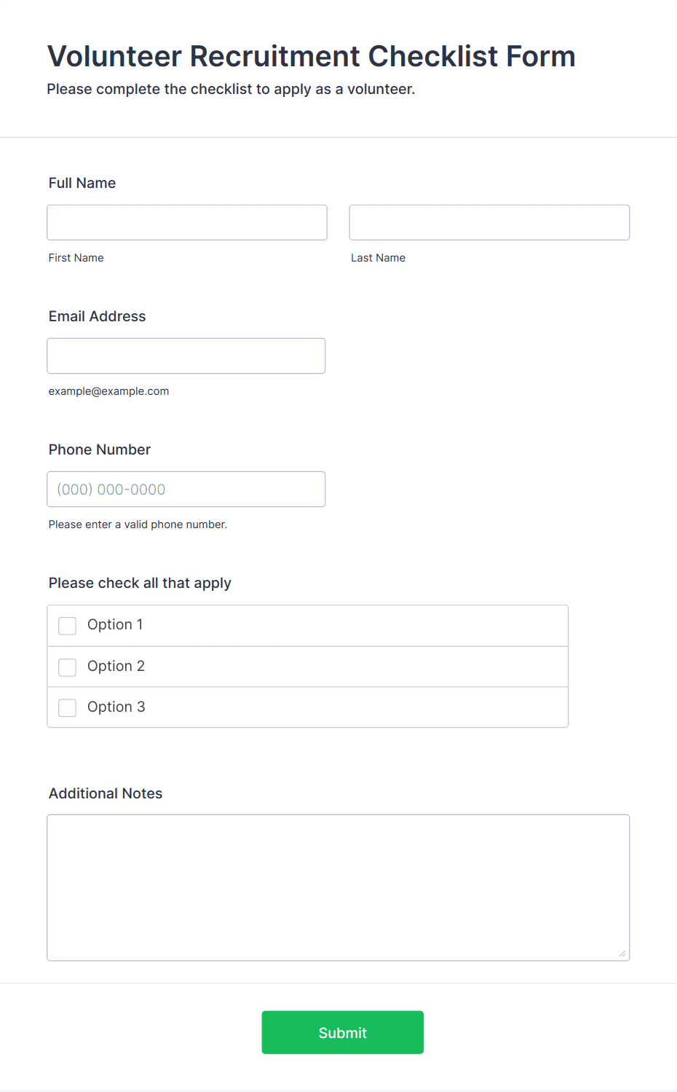The height and width of the screenshot is (1092, 677).
Task: Check the Option 1 checkbox
Action: click(67, 626)
